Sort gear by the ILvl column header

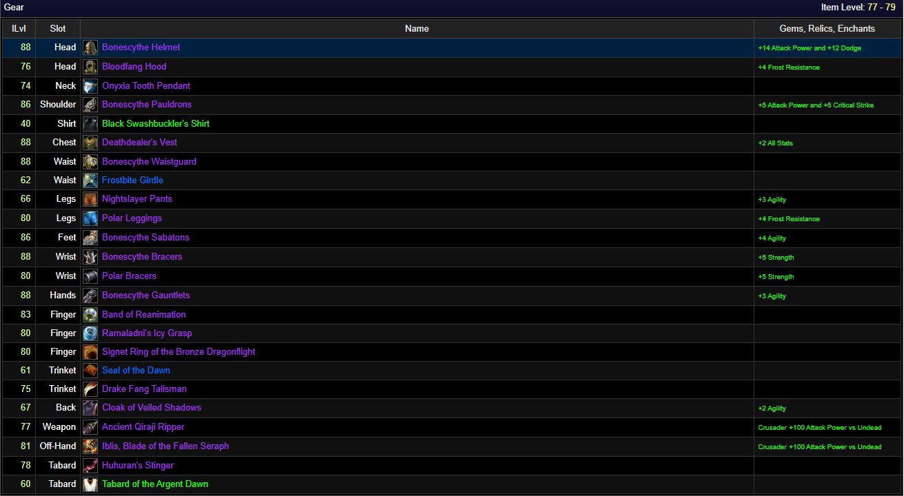[19, 29]
